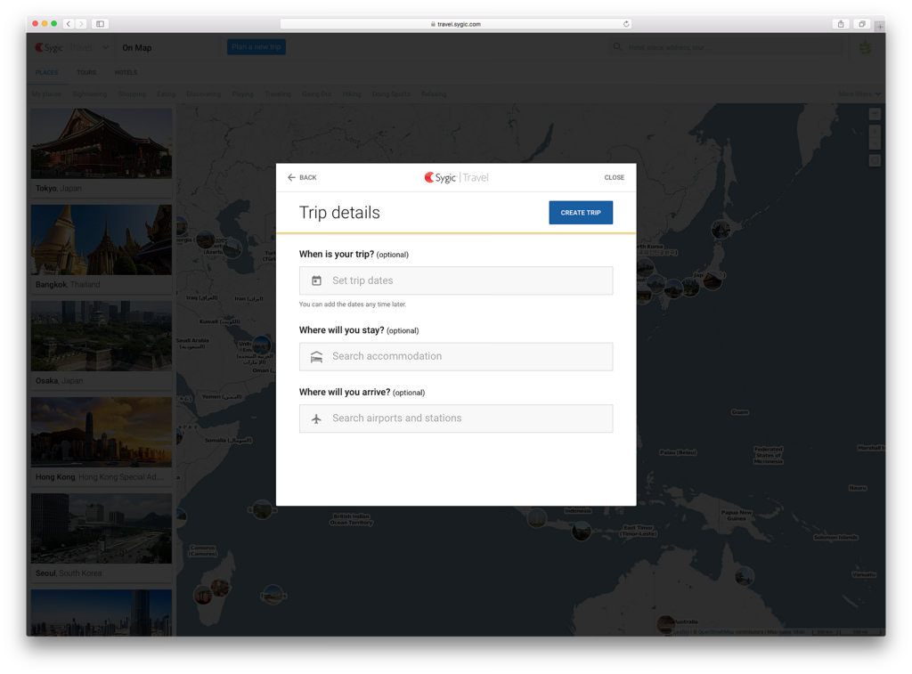Click the Search airports and stations field
This screenshot has width=912, height=674.
pos(456,418)
